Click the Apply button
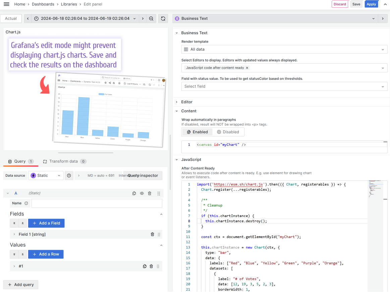 tap(371, 4)
